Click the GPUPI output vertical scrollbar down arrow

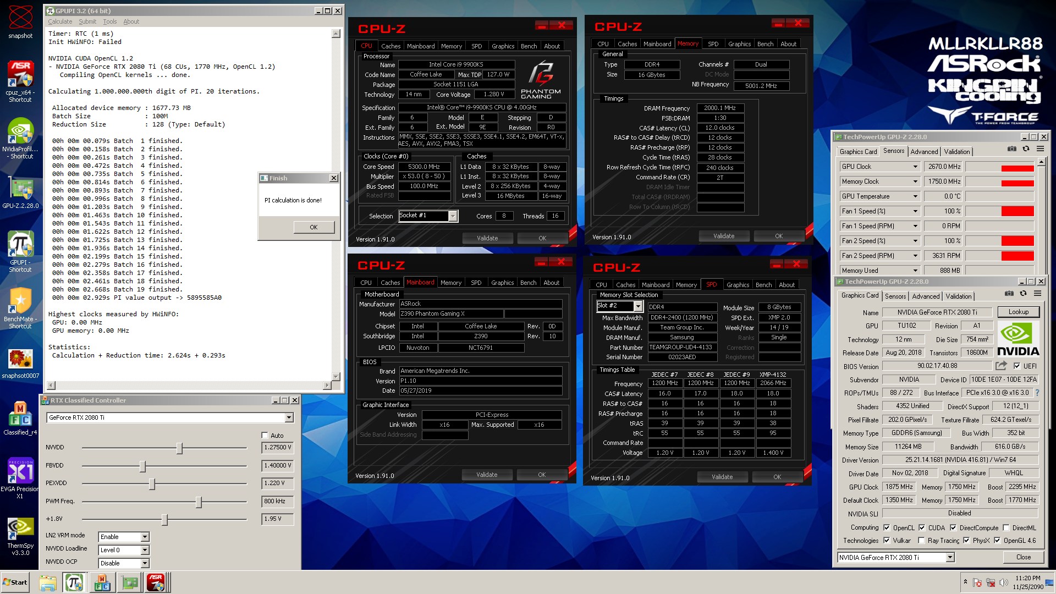click(335, 377)
